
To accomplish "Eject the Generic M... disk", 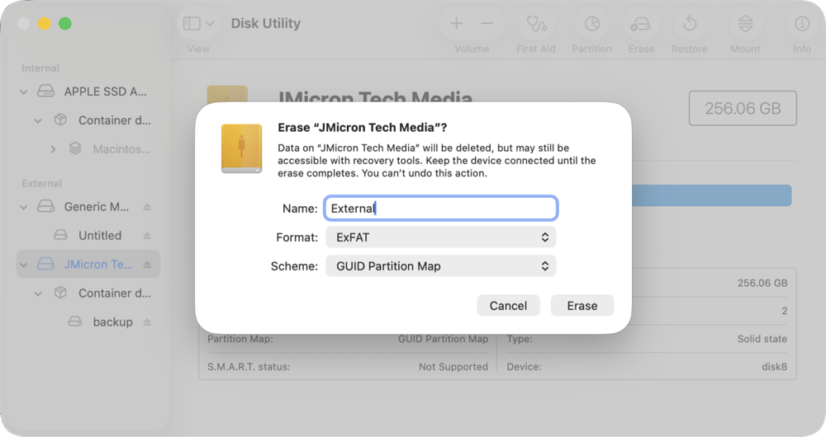I will coord(147,207).
